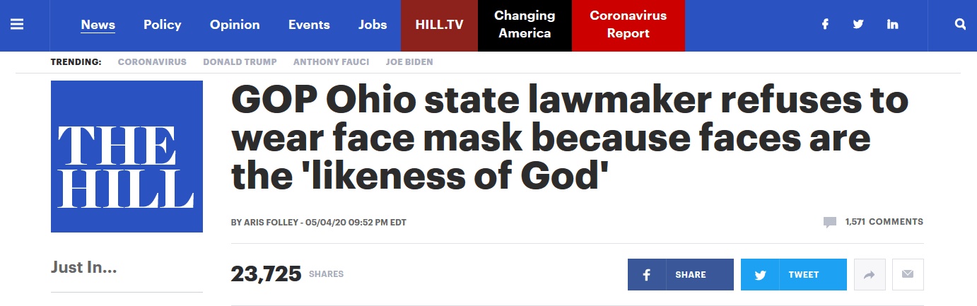Open the search magnifier icon
The image size is (977, 306).
(x=960, y=25)
